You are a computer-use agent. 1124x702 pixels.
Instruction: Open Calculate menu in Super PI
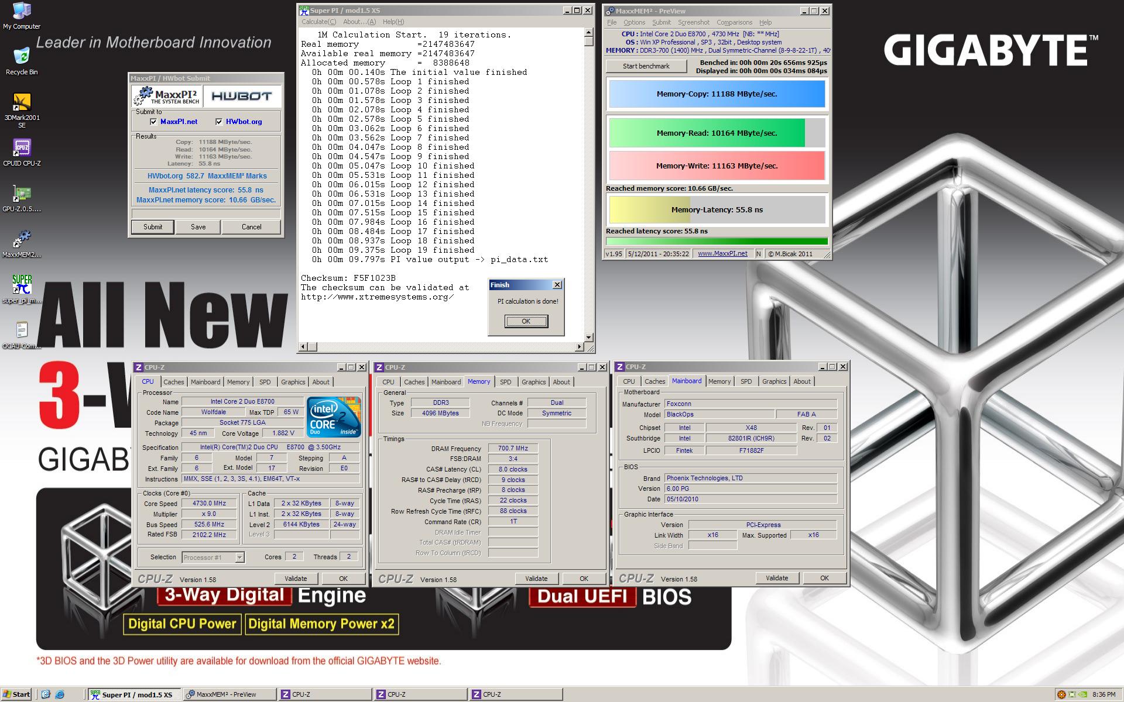(x=318, y=22)
